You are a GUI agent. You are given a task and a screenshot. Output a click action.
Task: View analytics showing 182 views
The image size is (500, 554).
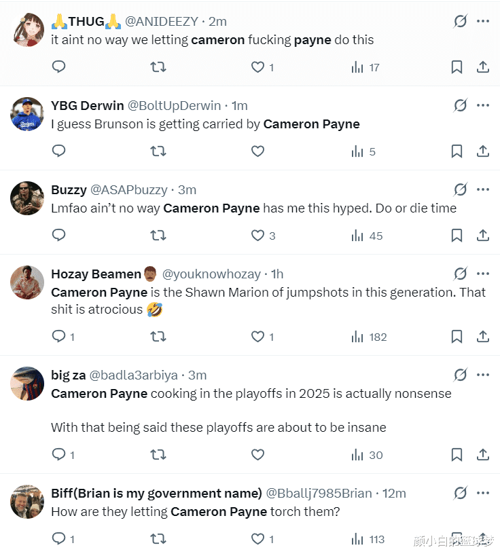point(369,337)
